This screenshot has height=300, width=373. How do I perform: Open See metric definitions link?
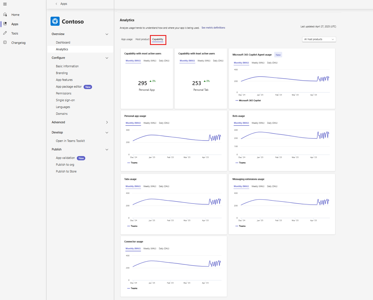(213, 28)
